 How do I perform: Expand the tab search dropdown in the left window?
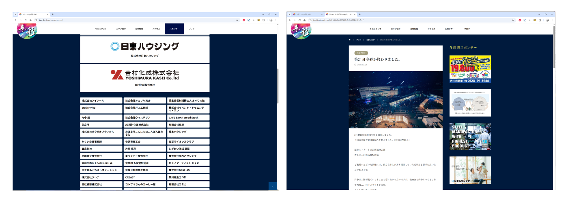pos(15,14)
